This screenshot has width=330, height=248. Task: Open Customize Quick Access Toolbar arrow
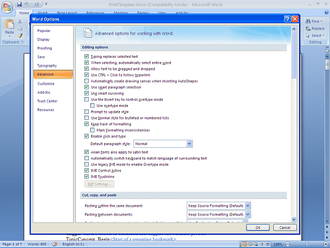coord(46,4)
